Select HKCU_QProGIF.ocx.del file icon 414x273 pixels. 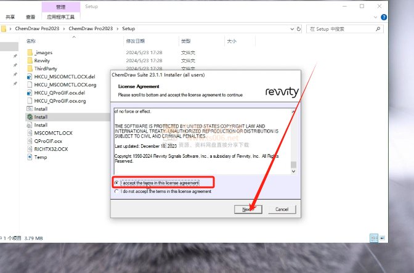pyautogui.click(x=30, y=93)
